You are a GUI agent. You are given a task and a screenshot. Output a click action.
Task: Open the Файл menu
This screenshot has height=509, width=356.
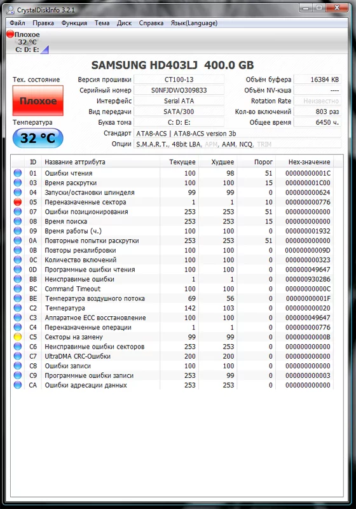click(17, 23)
